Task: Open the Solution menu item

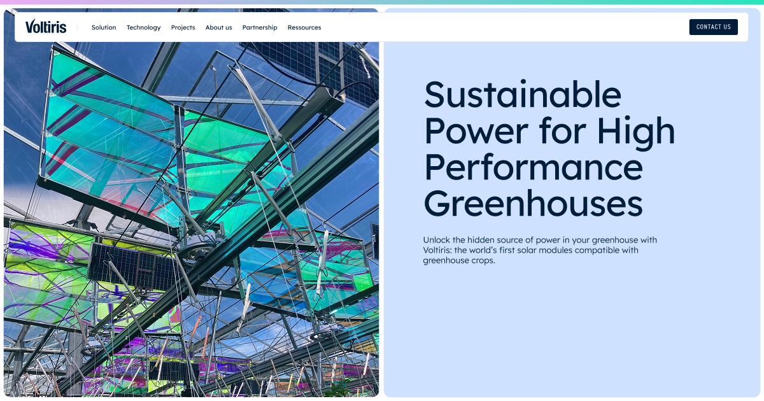Action: tap(104, 27)
